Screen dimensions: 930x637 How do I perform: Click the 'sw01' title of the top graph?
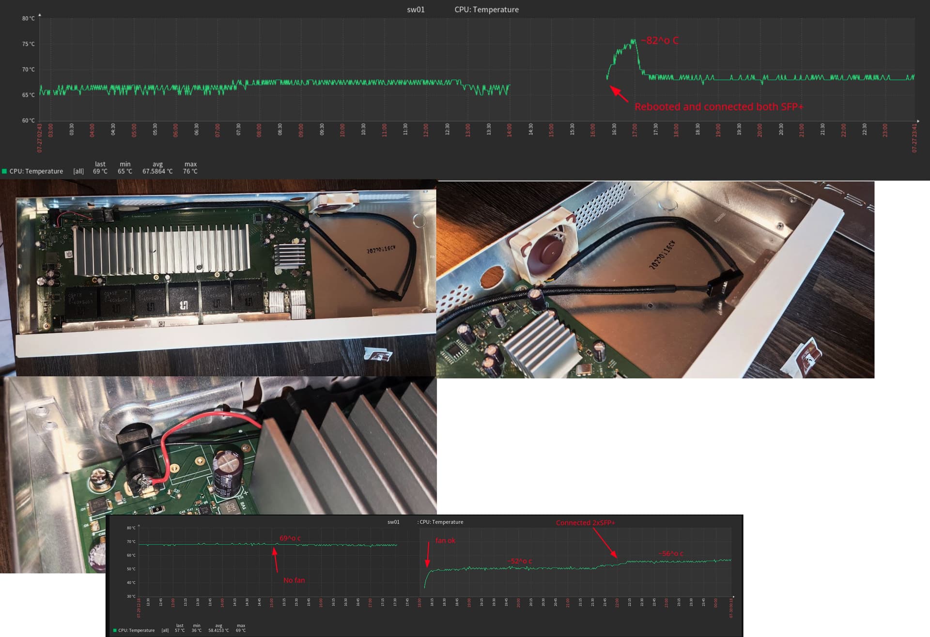[416, 10]
